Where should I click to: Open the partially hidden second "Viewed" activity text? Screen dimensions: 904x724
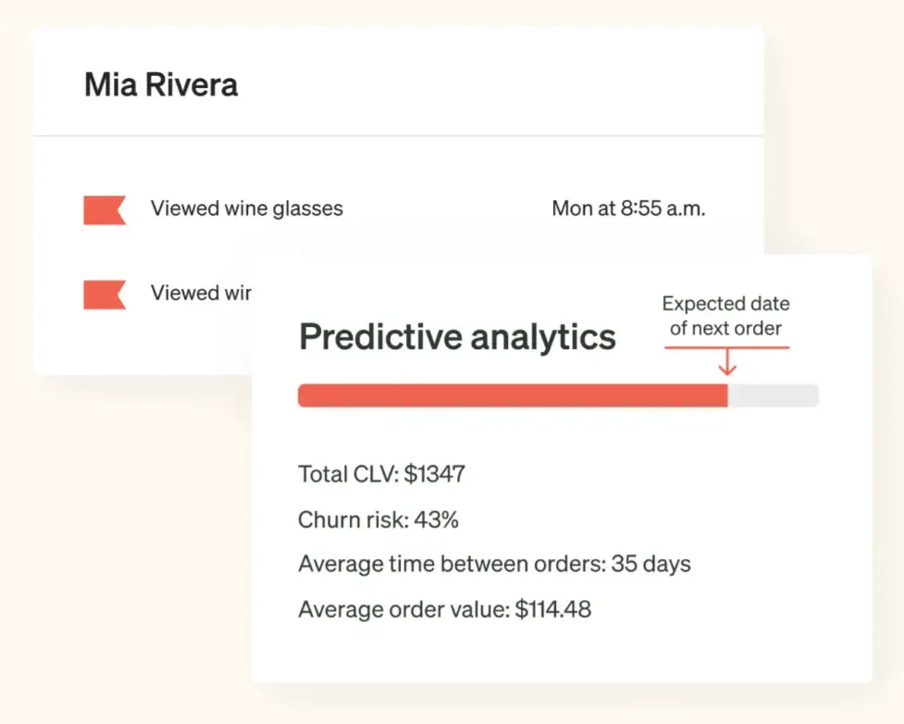tap(201, 293)
